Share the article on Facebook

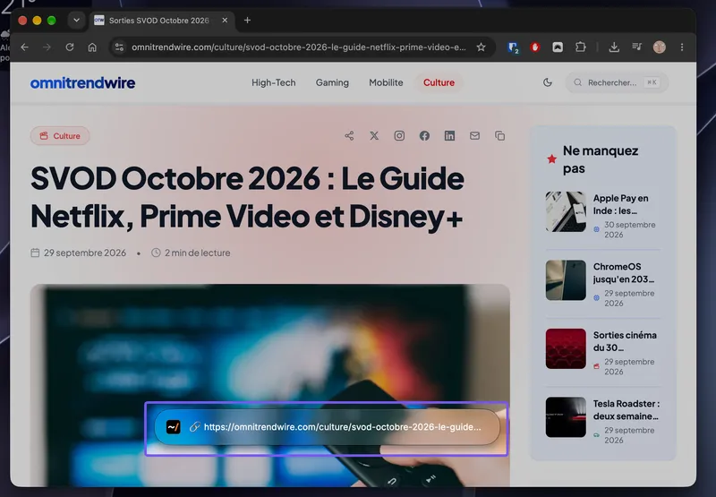[x=424, y=136]
